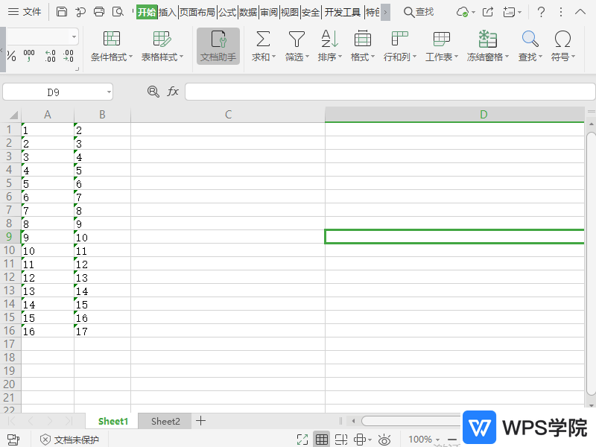Open the Insert (插入) ribbon tab
Viewport: 596px width, 447px height.
167,12
